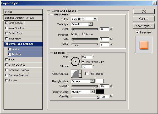Open the Gloss Contour picker arrow
The image size is (158, 114).
[x=80, y=74]
